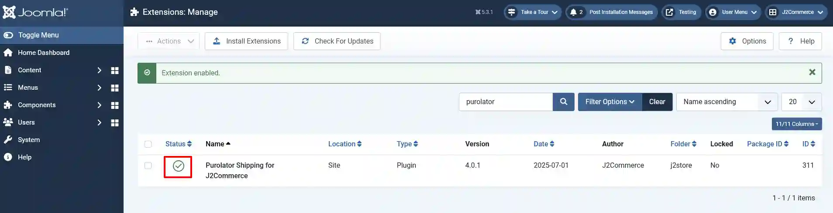Select the Purolator Shipping row checkbox
The width and height of the screenshot is (833, 213).
click(148, 166)
